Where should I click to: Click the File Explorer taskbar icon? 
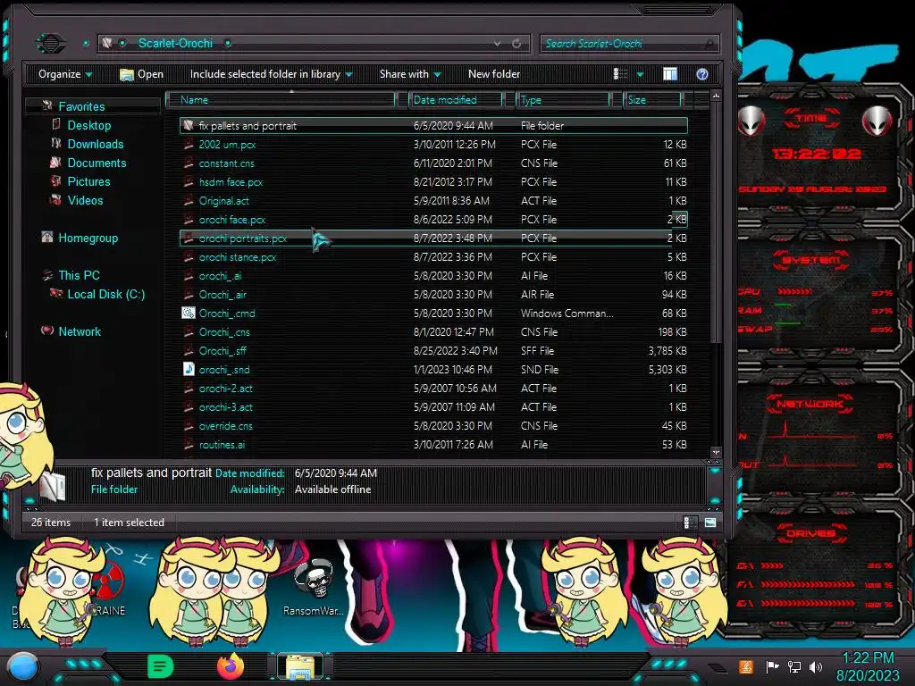tap(300, 667)
